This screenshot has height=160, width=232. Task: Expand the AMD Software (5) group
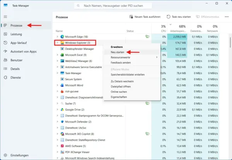(x=57, y=146)
